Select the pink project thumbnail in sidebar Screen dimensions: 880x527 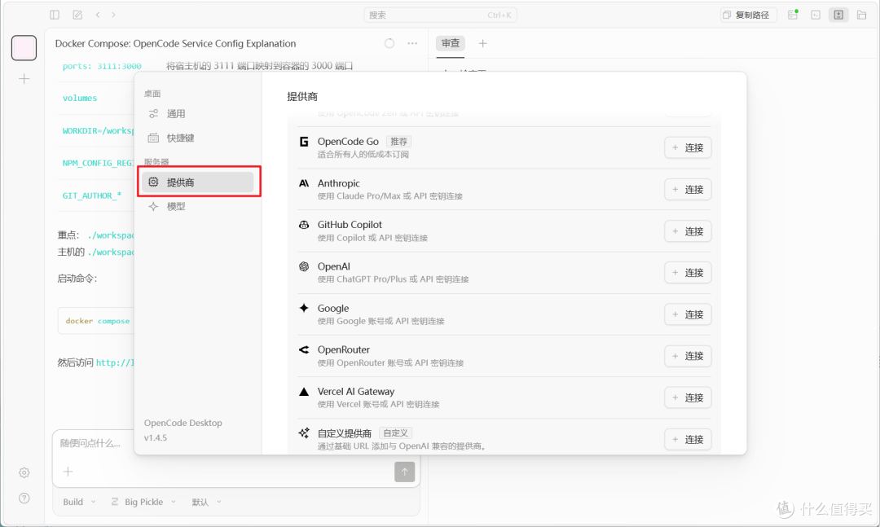24,48
